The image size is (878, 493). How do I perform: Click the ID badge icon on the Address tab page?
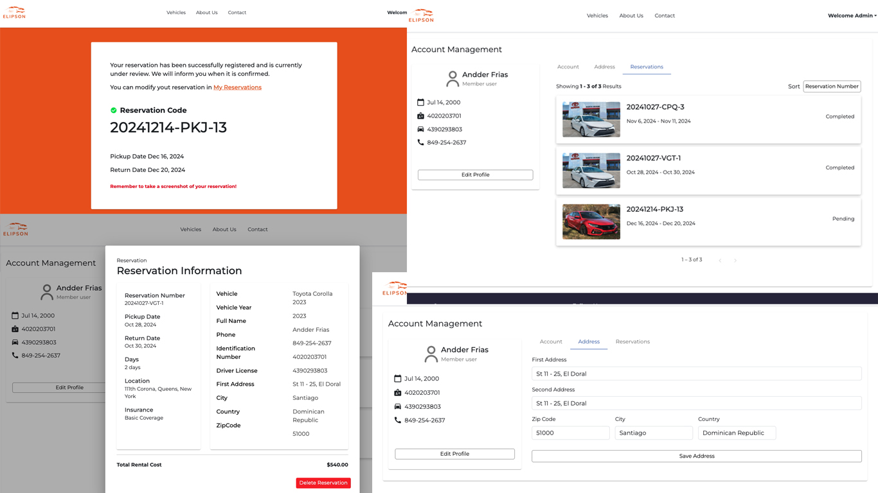coord(398,393)
